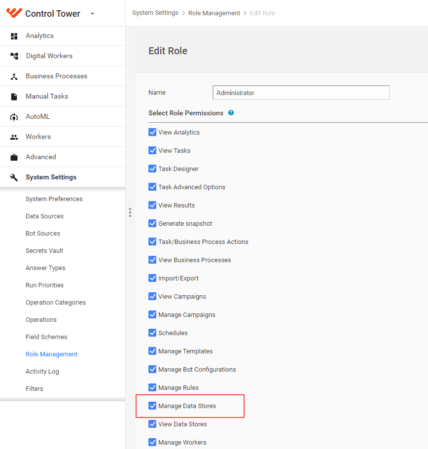Click the Digital Workers hierarchy icon
Viewport: 428px width, 449px height.
(x=14, y=56)
